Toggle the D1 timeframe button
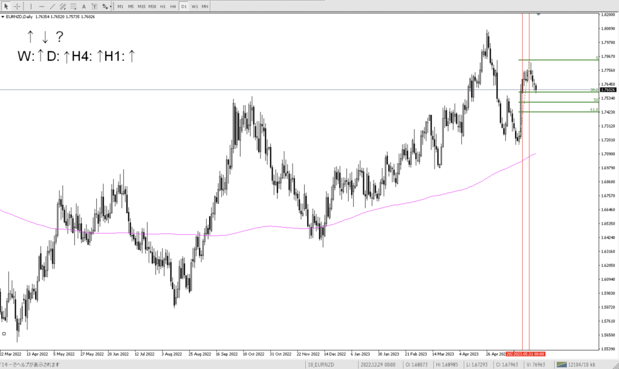 [x=184, y=6]
